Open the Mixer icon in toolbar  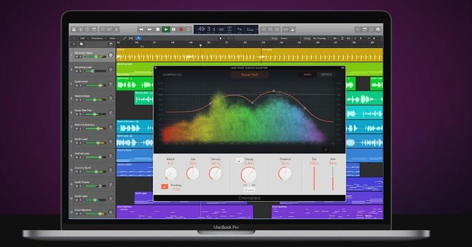(x=109, y=30)
